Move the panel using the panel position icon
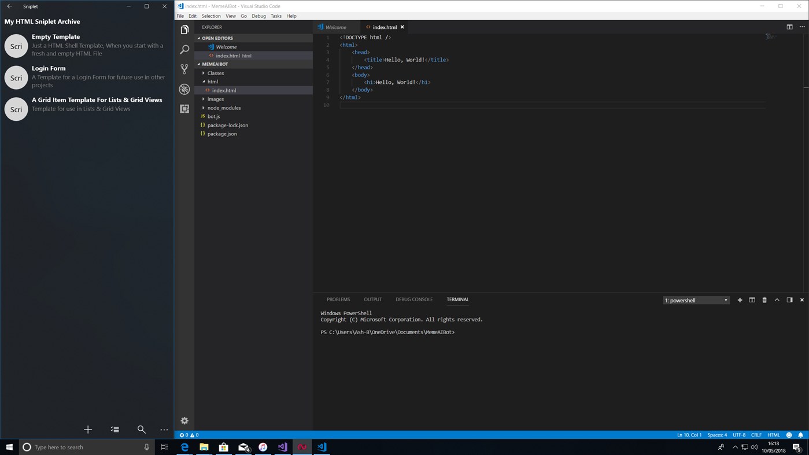This screenshot has width=809, height=455. click(789, 300)
